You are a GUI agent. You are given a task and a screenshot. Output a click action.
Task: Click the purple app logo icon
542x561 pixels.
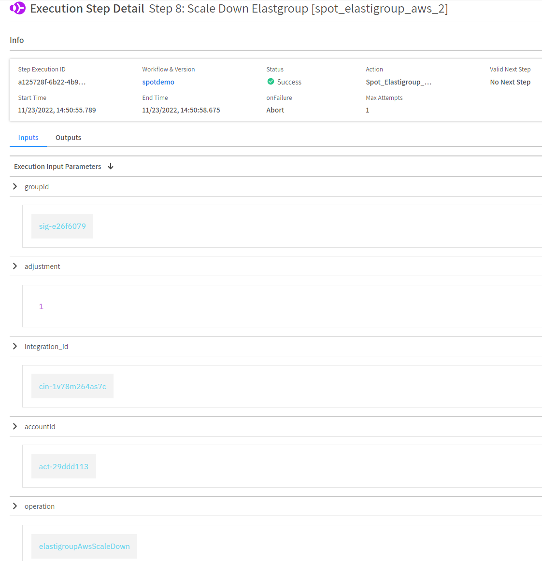[17, 8]
